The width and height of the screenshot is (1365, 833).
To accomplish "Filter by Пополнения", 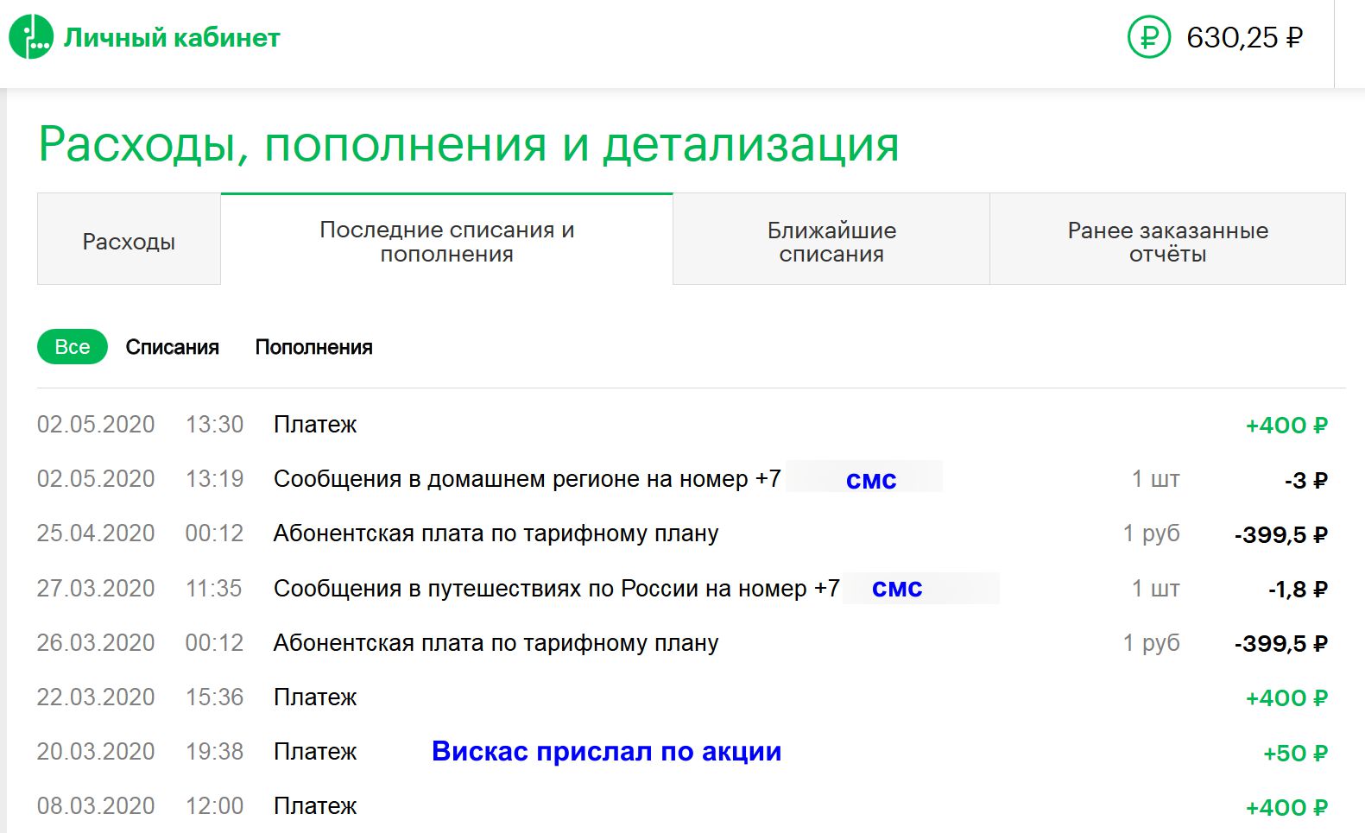I will pos(314,347).
